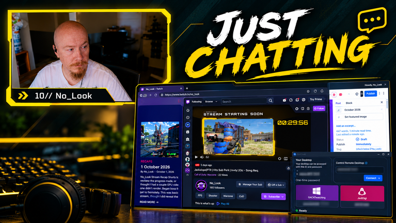Open the READ MORE link under the recap
This screenshot has height=223, width=396.
coord(149,202)
